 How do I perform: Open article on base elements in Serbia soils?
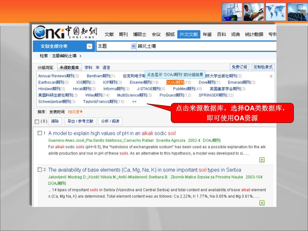coord(145,170)
